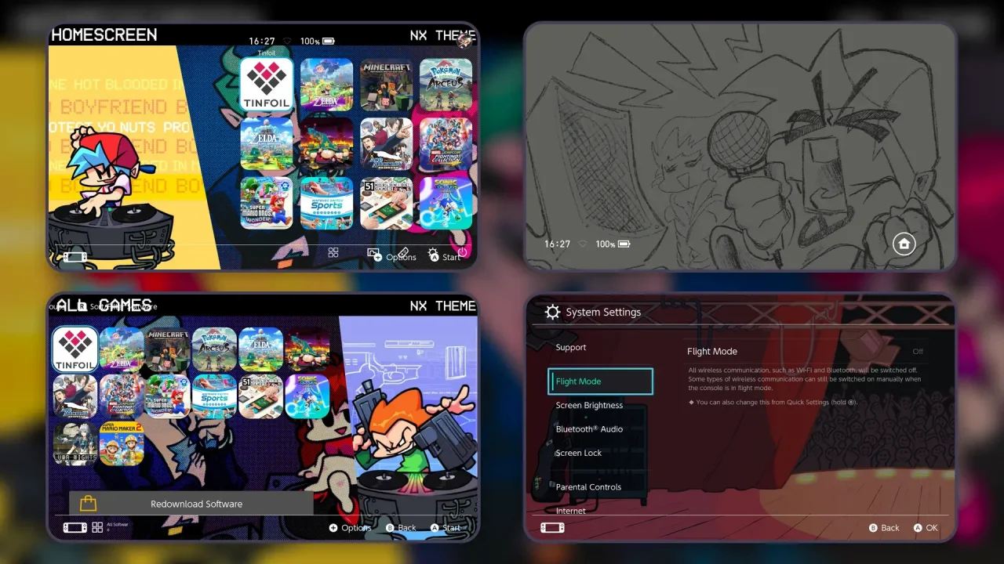Launch Zelda Echoes of Wisdom on Homescreen
The height and width of the screenshot is (564, 1004).
pos(326,85)
